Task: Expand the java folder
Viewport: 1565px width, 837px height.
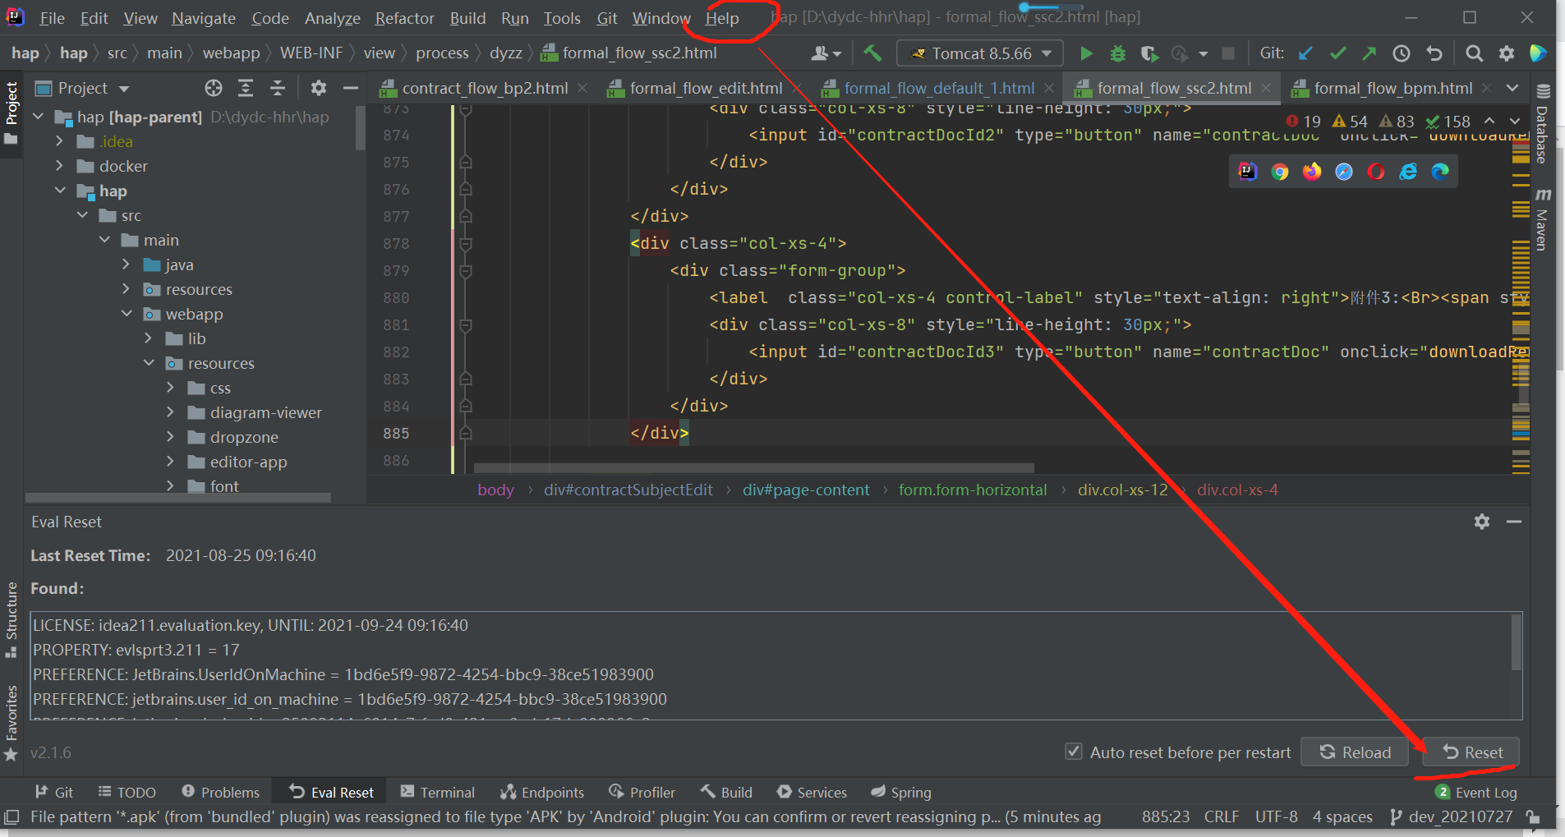Action: (x=126, y=264)
